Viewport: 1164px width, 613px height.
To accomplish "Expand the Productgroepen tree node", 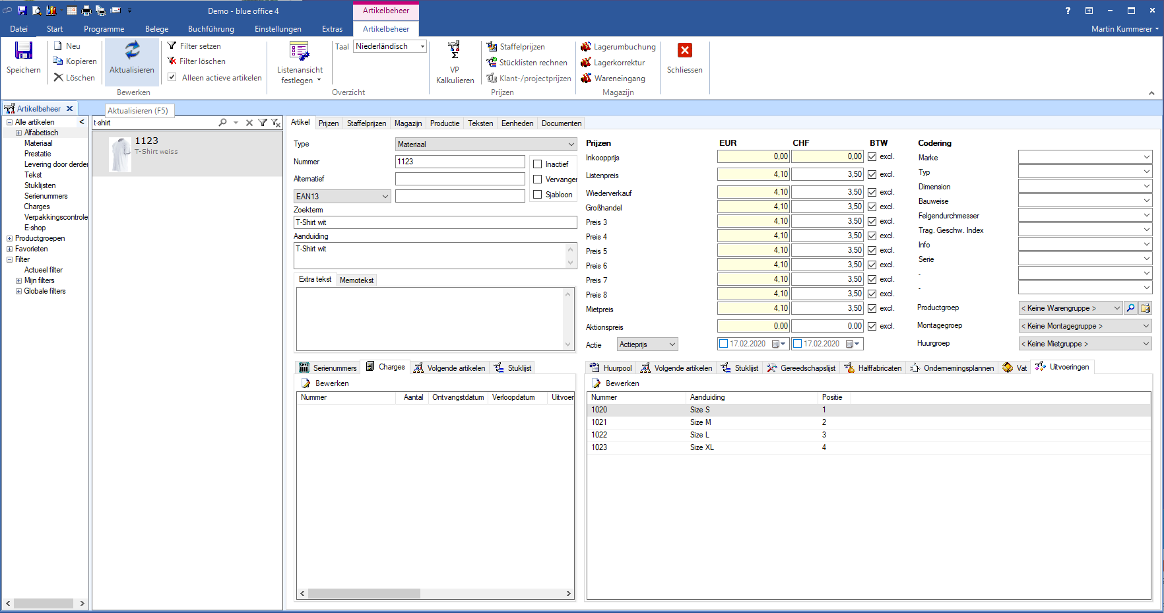I will tap(9, 239).
